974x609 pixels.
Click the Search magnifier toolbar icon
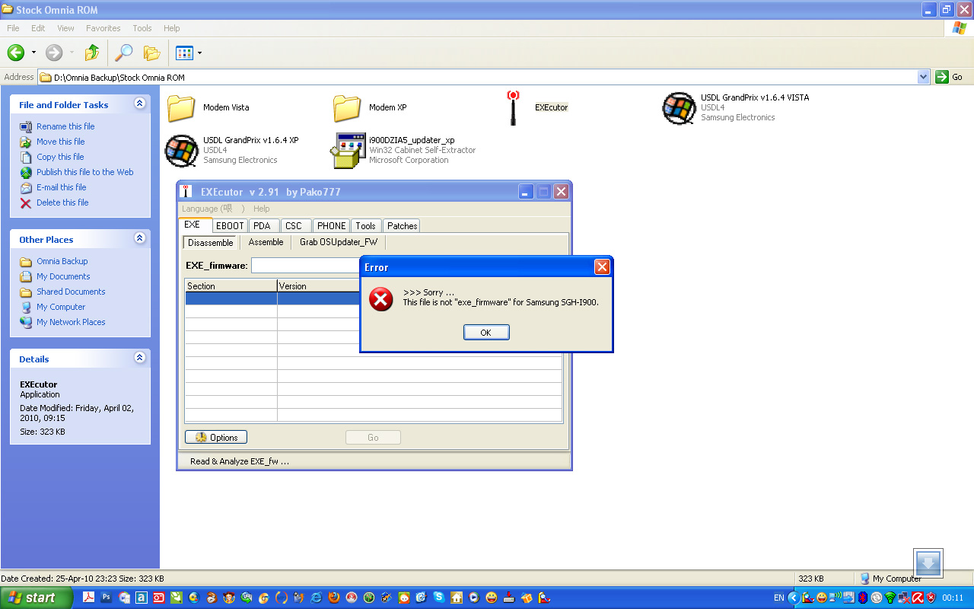(x=123, y=53)
